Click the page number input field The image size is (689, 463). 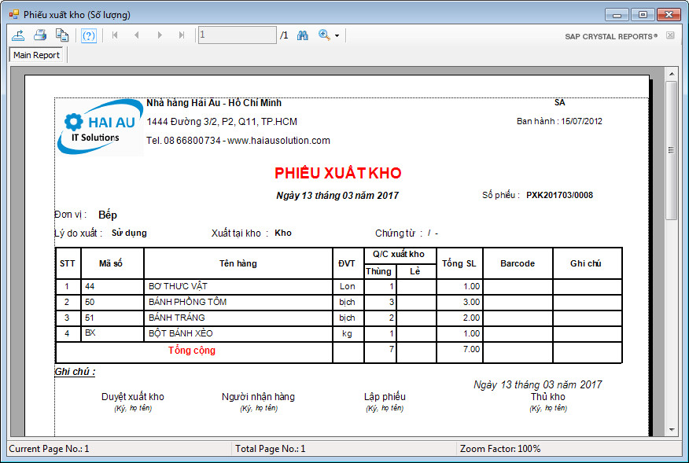coord(238,35)
